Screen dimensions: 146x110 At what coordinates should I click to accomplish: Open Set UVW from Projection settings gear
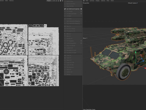81,9
